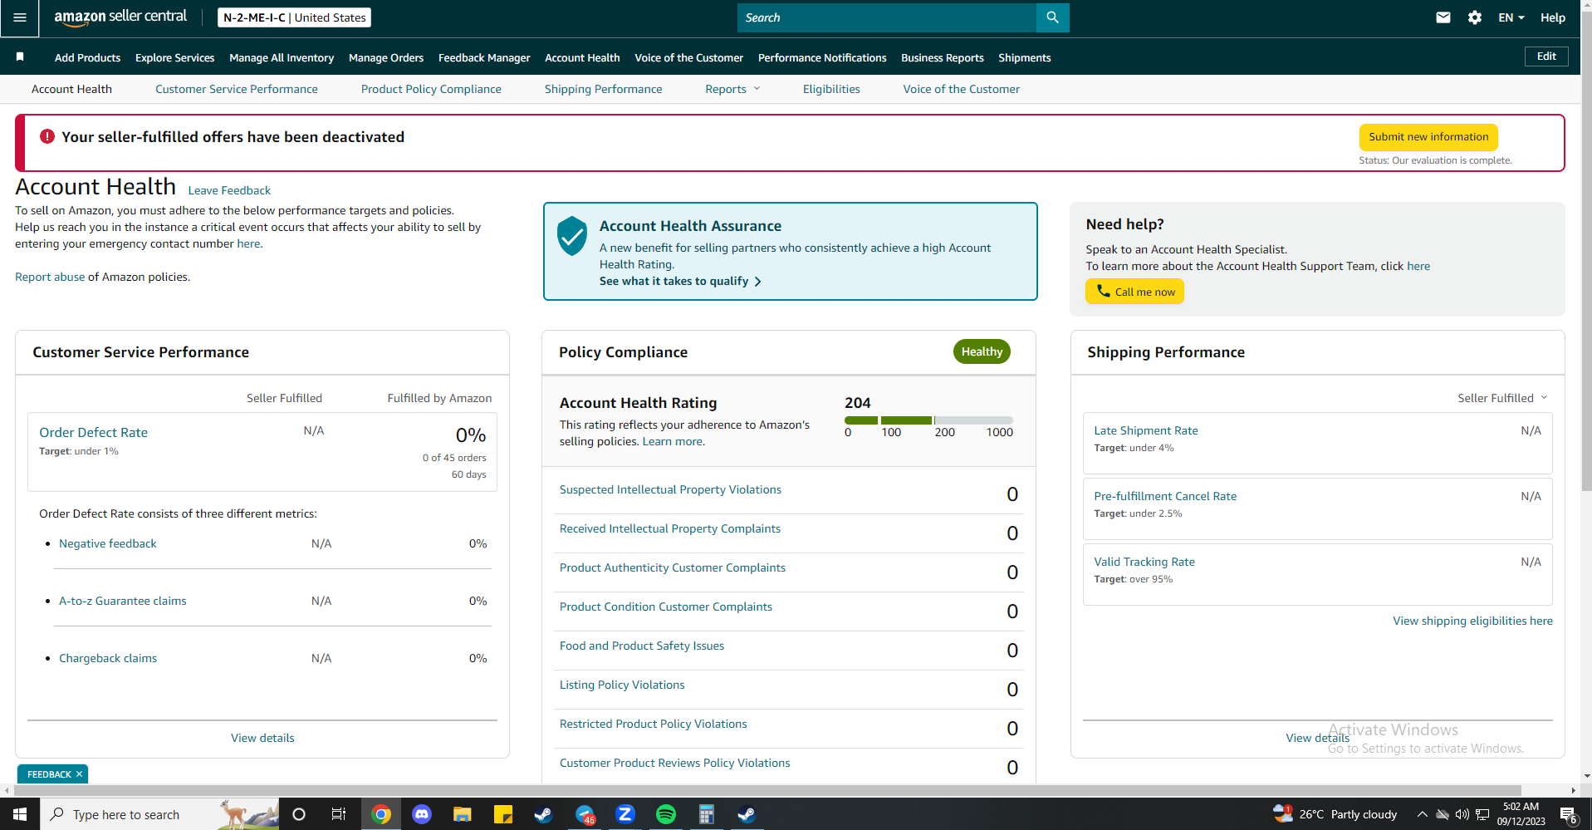Open Listing Policy Violations link
Viewport: 1592px width, 830px height.
point(622,685)
